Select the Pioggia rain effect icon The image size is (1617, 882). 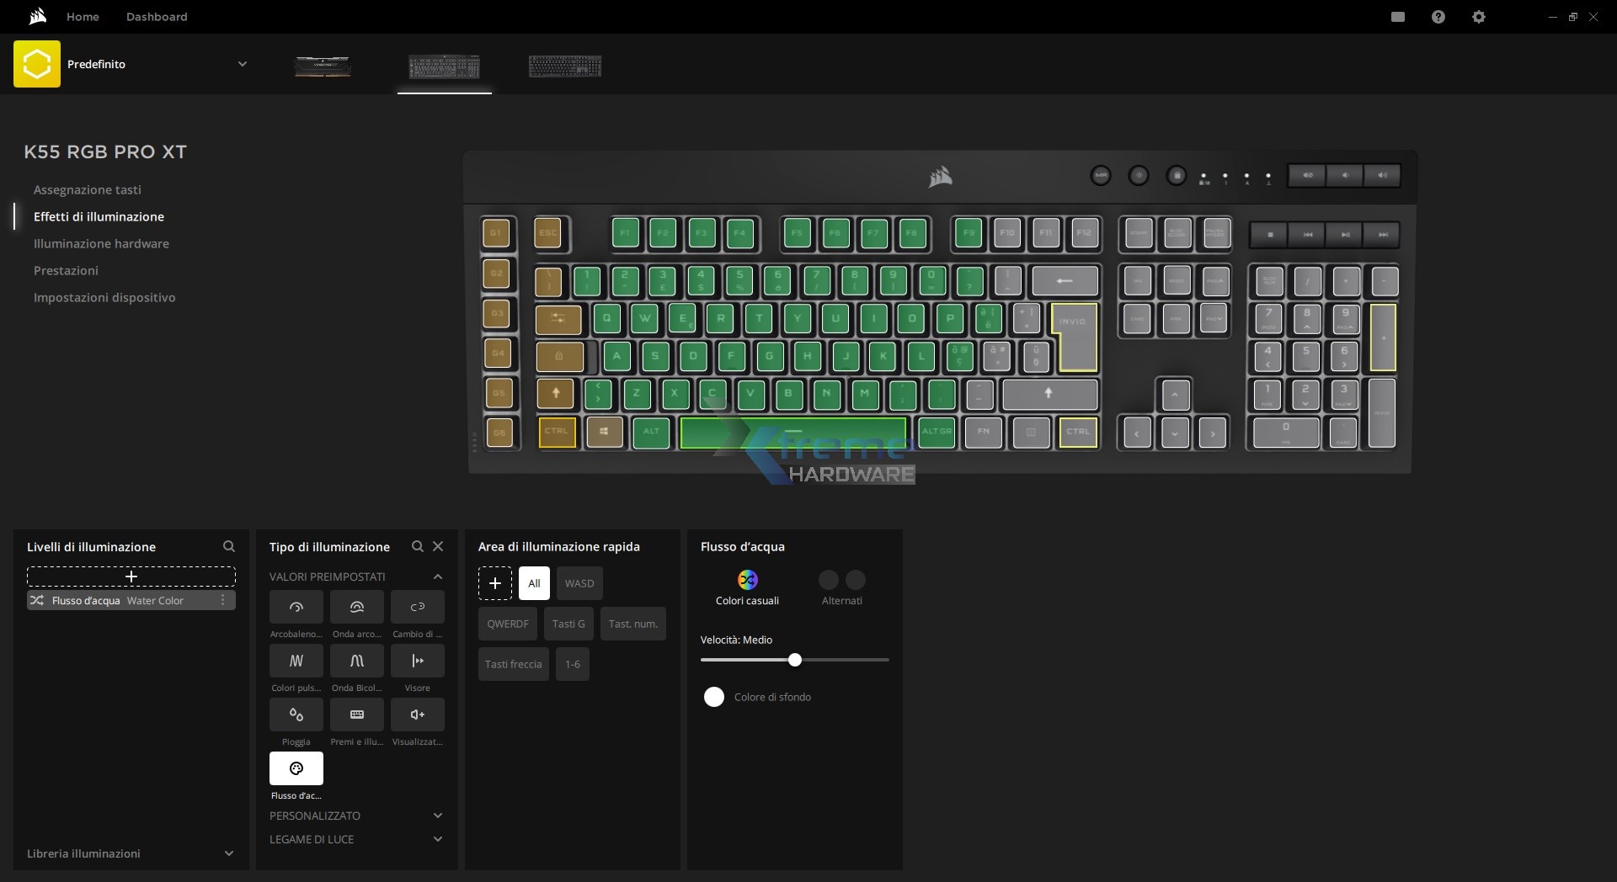click(x=296, y=715)
